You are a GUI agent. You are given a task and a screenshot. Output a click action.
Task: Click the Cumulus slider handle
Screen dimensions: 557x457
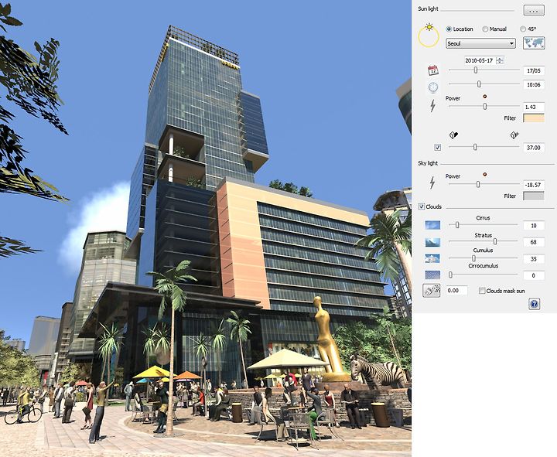pos(473,258)
